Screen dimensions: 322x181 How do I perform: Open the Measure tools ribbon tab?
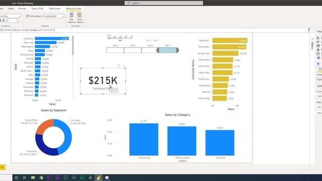[73, 9]
